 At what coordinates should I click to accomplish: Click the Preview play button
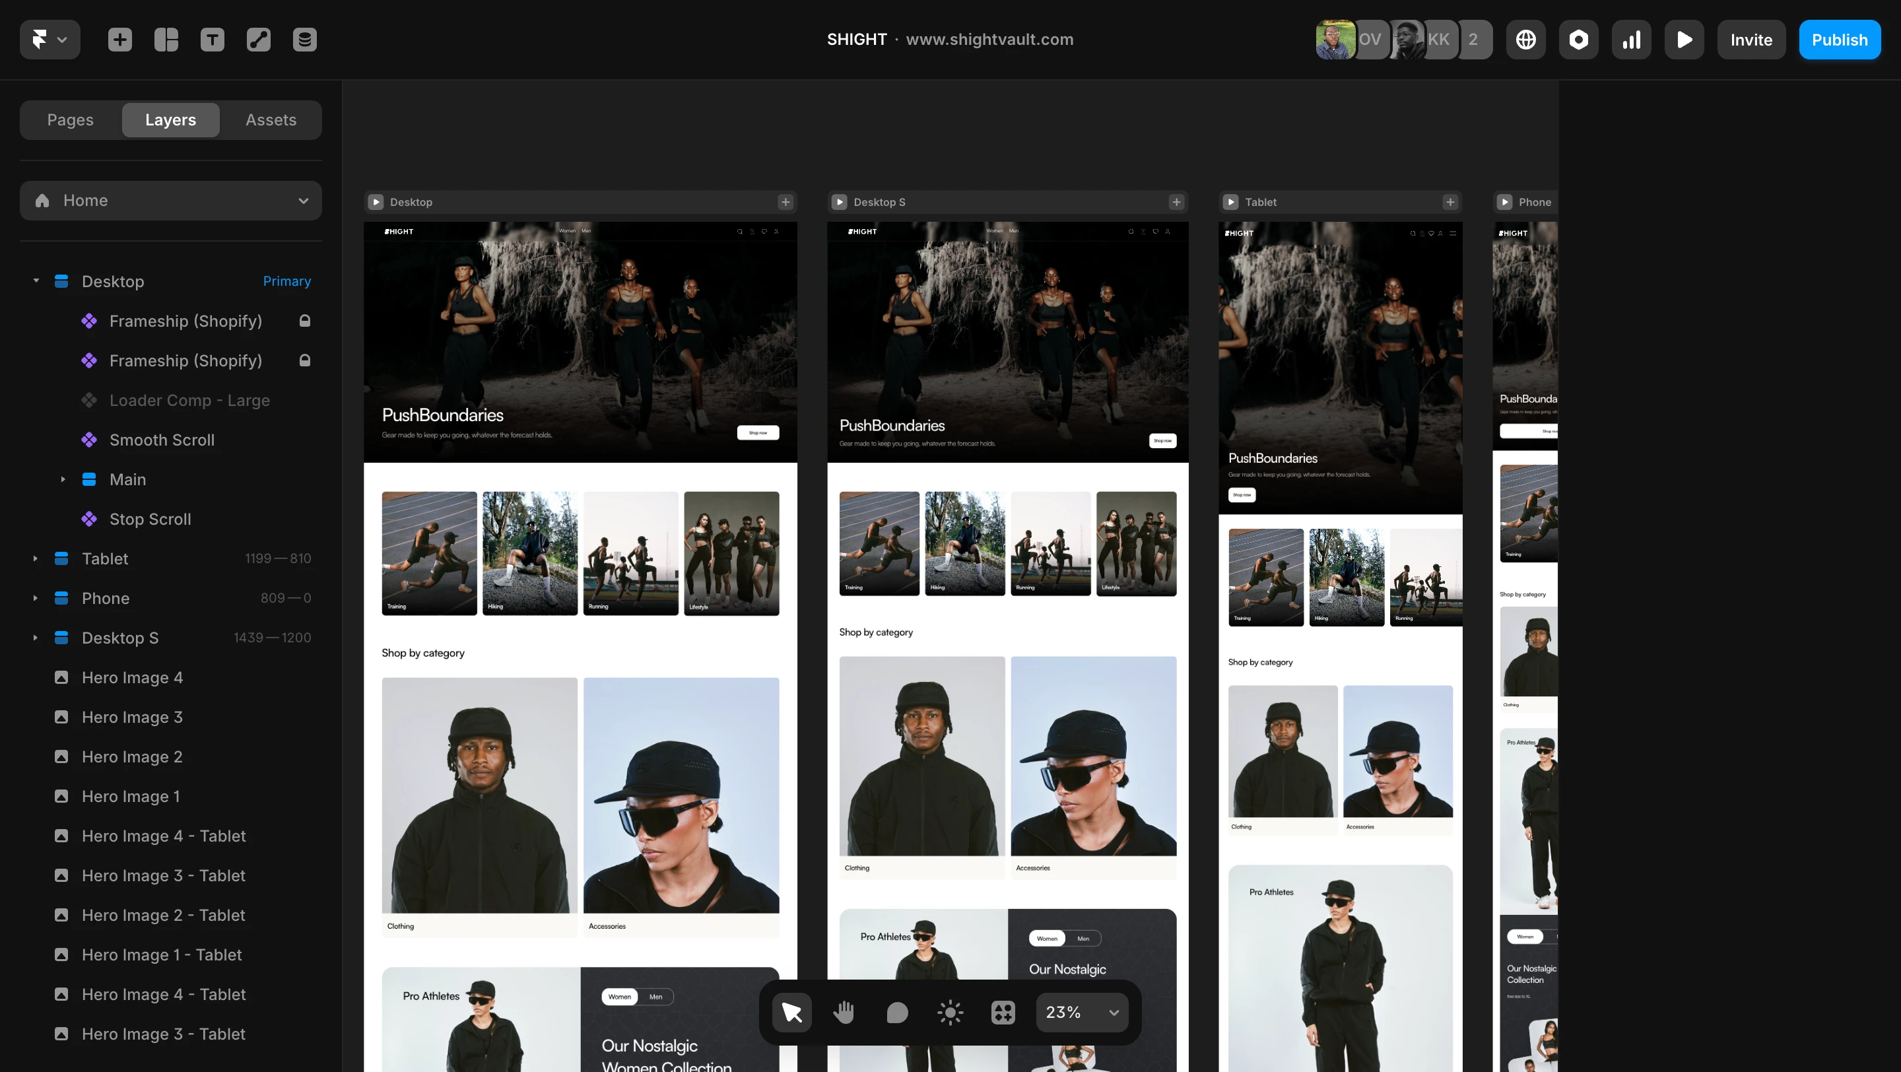pos(1684,40)
